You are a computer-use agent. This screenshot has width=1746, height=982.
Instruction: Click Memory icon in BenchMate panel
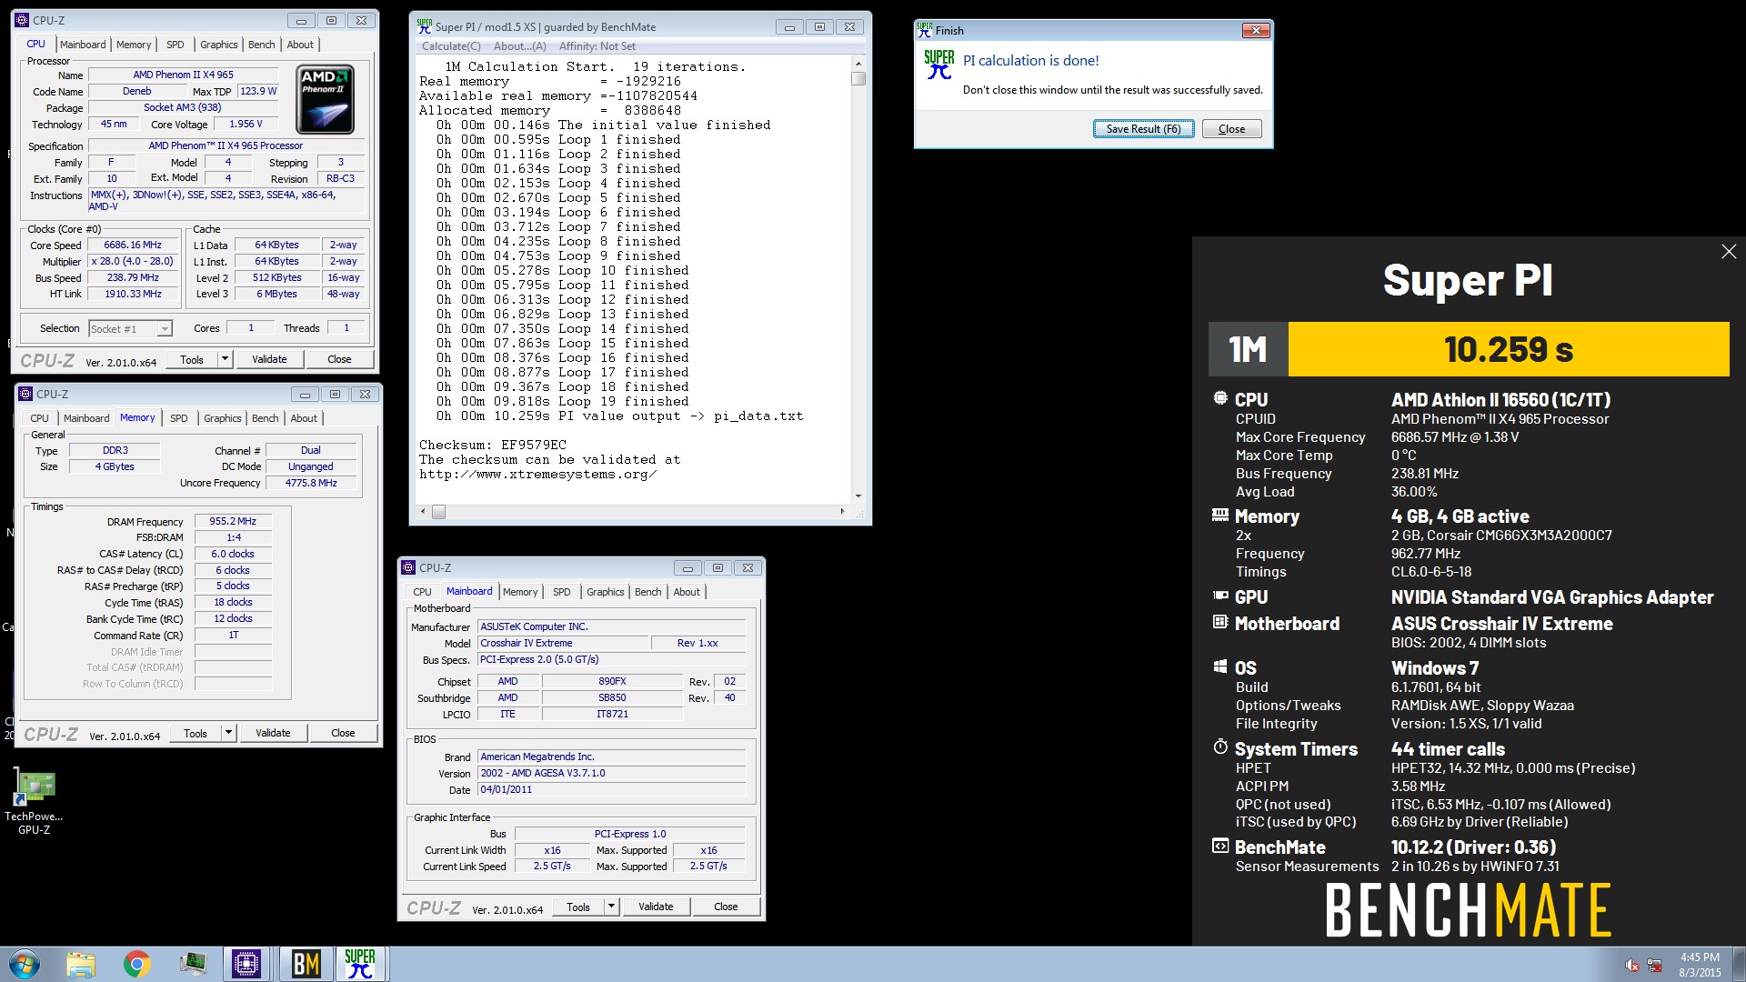1220,515
